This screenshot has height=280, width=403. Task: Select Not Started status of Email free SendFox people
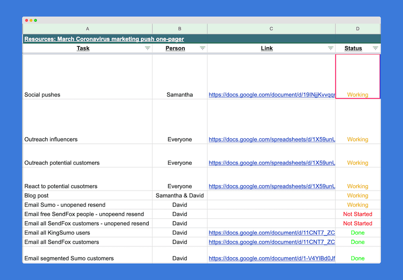point(358,214)
